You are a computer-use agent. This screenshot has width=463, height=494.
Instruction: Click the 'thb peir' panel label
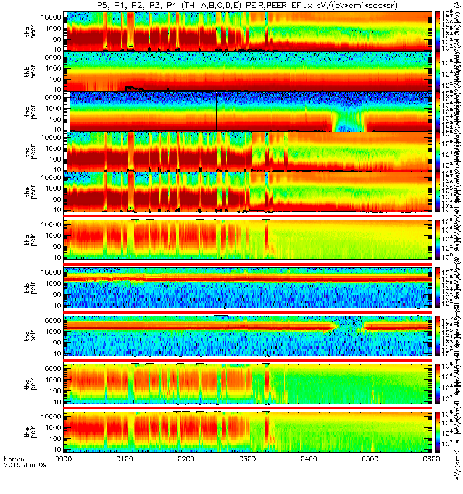(30, 288)
